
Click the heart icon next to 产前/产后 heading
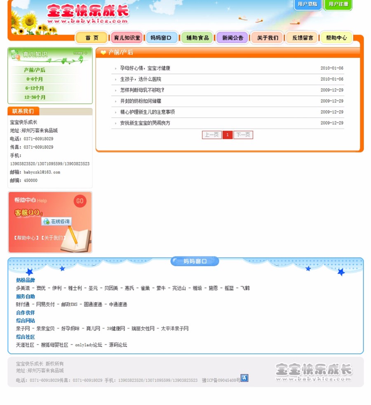103,53
